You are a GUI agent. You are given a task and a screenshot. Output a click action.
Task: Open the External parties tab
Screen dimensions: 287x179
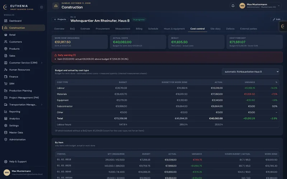pyautogui.click(x=249, y=29)
